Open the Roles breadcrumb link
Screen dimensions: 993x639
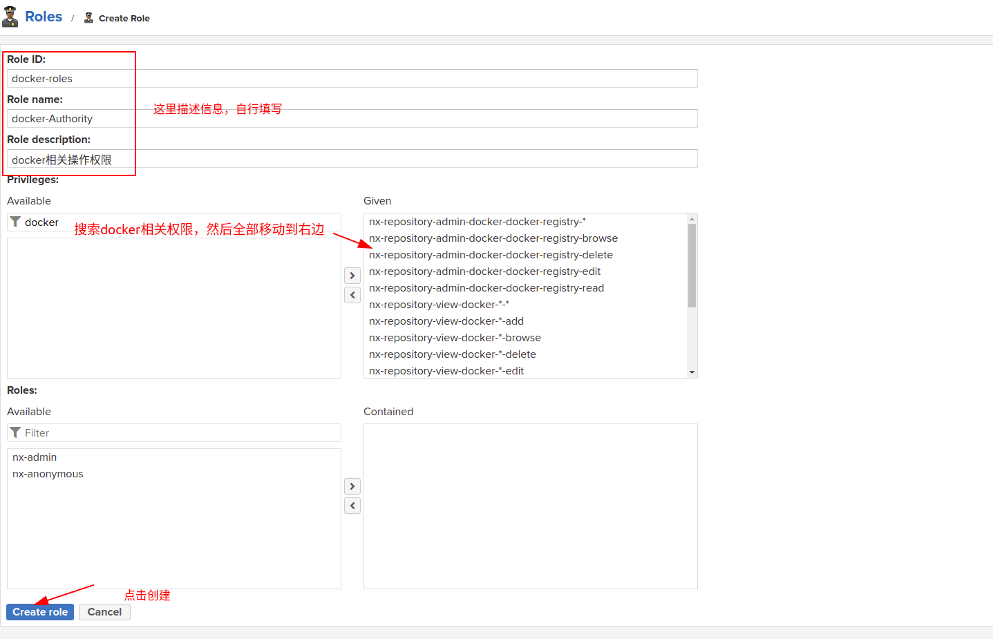[x=44, y=17]
